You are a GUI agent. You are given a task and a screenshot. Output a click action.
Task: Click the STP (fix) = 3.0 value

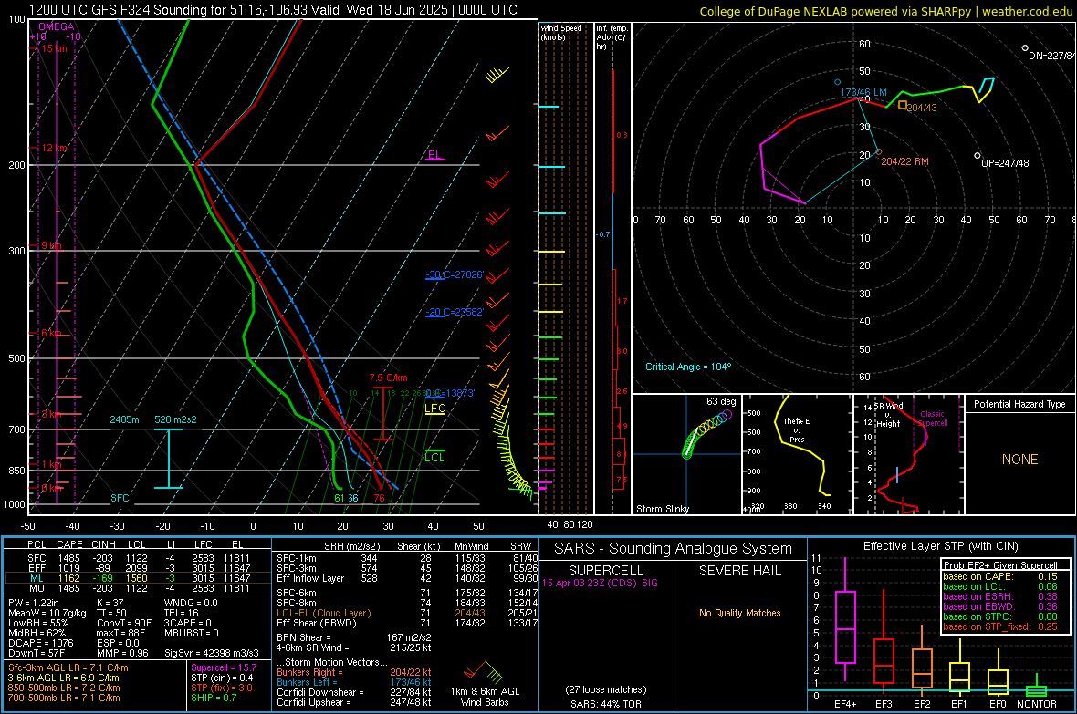[222, 688]
